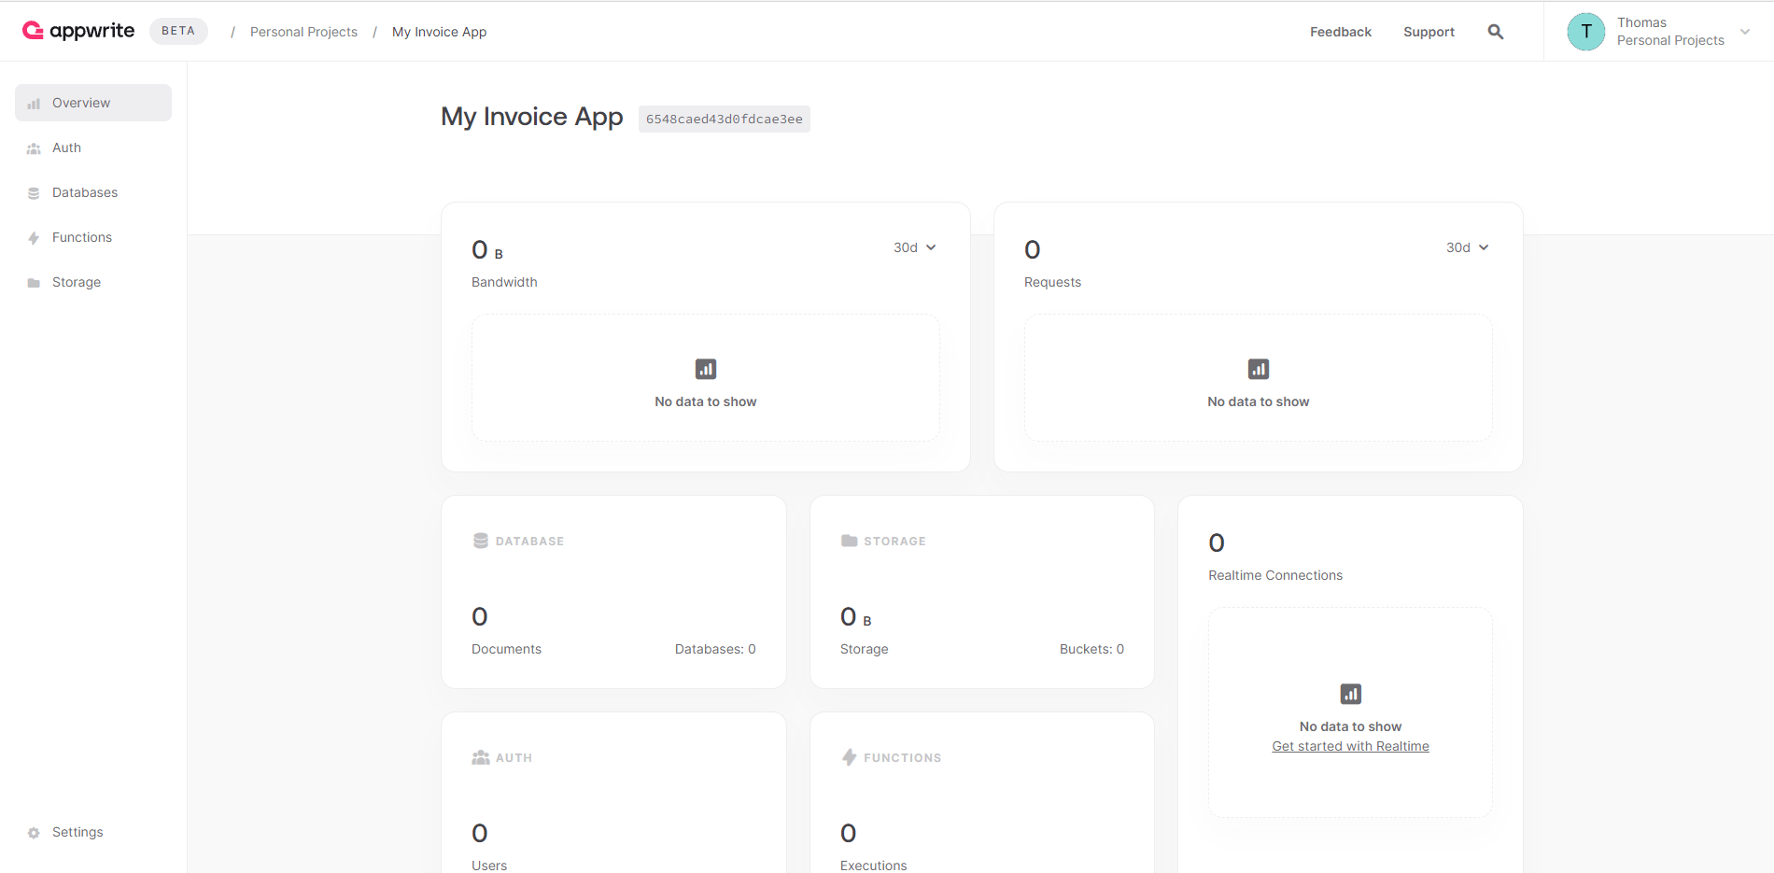Screen dimensions: 1774x873
Task: Click the Auth users icon in sidebar
Action: point(34,148)
